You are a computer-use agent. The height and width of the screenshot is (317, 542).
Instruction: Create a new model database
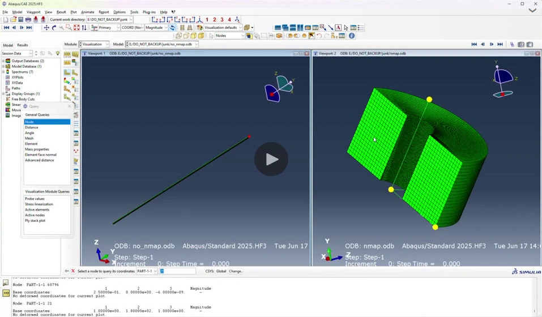coord(6,20)
